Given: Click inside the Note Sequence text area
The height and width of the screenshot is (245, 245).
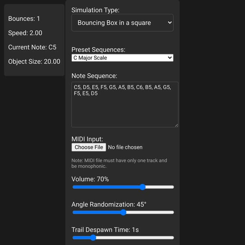Looking at the screenshot, I should point(125,105).
